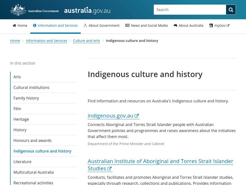Open Literature sidebar item
The image size is (246, 185).
pos(44,162)
